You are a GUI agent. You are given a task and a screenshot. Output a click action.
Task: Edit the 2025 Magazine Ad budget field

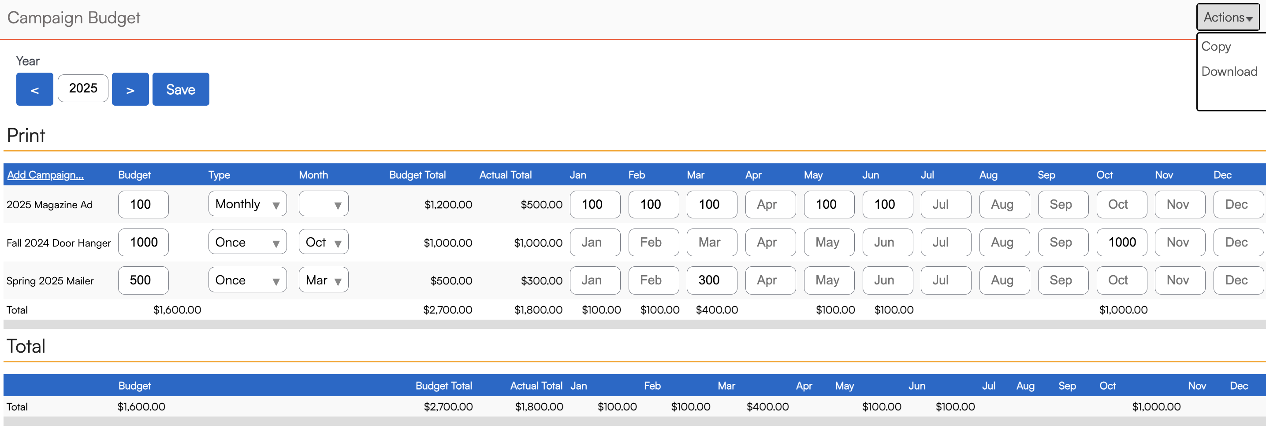click(144, 204)
